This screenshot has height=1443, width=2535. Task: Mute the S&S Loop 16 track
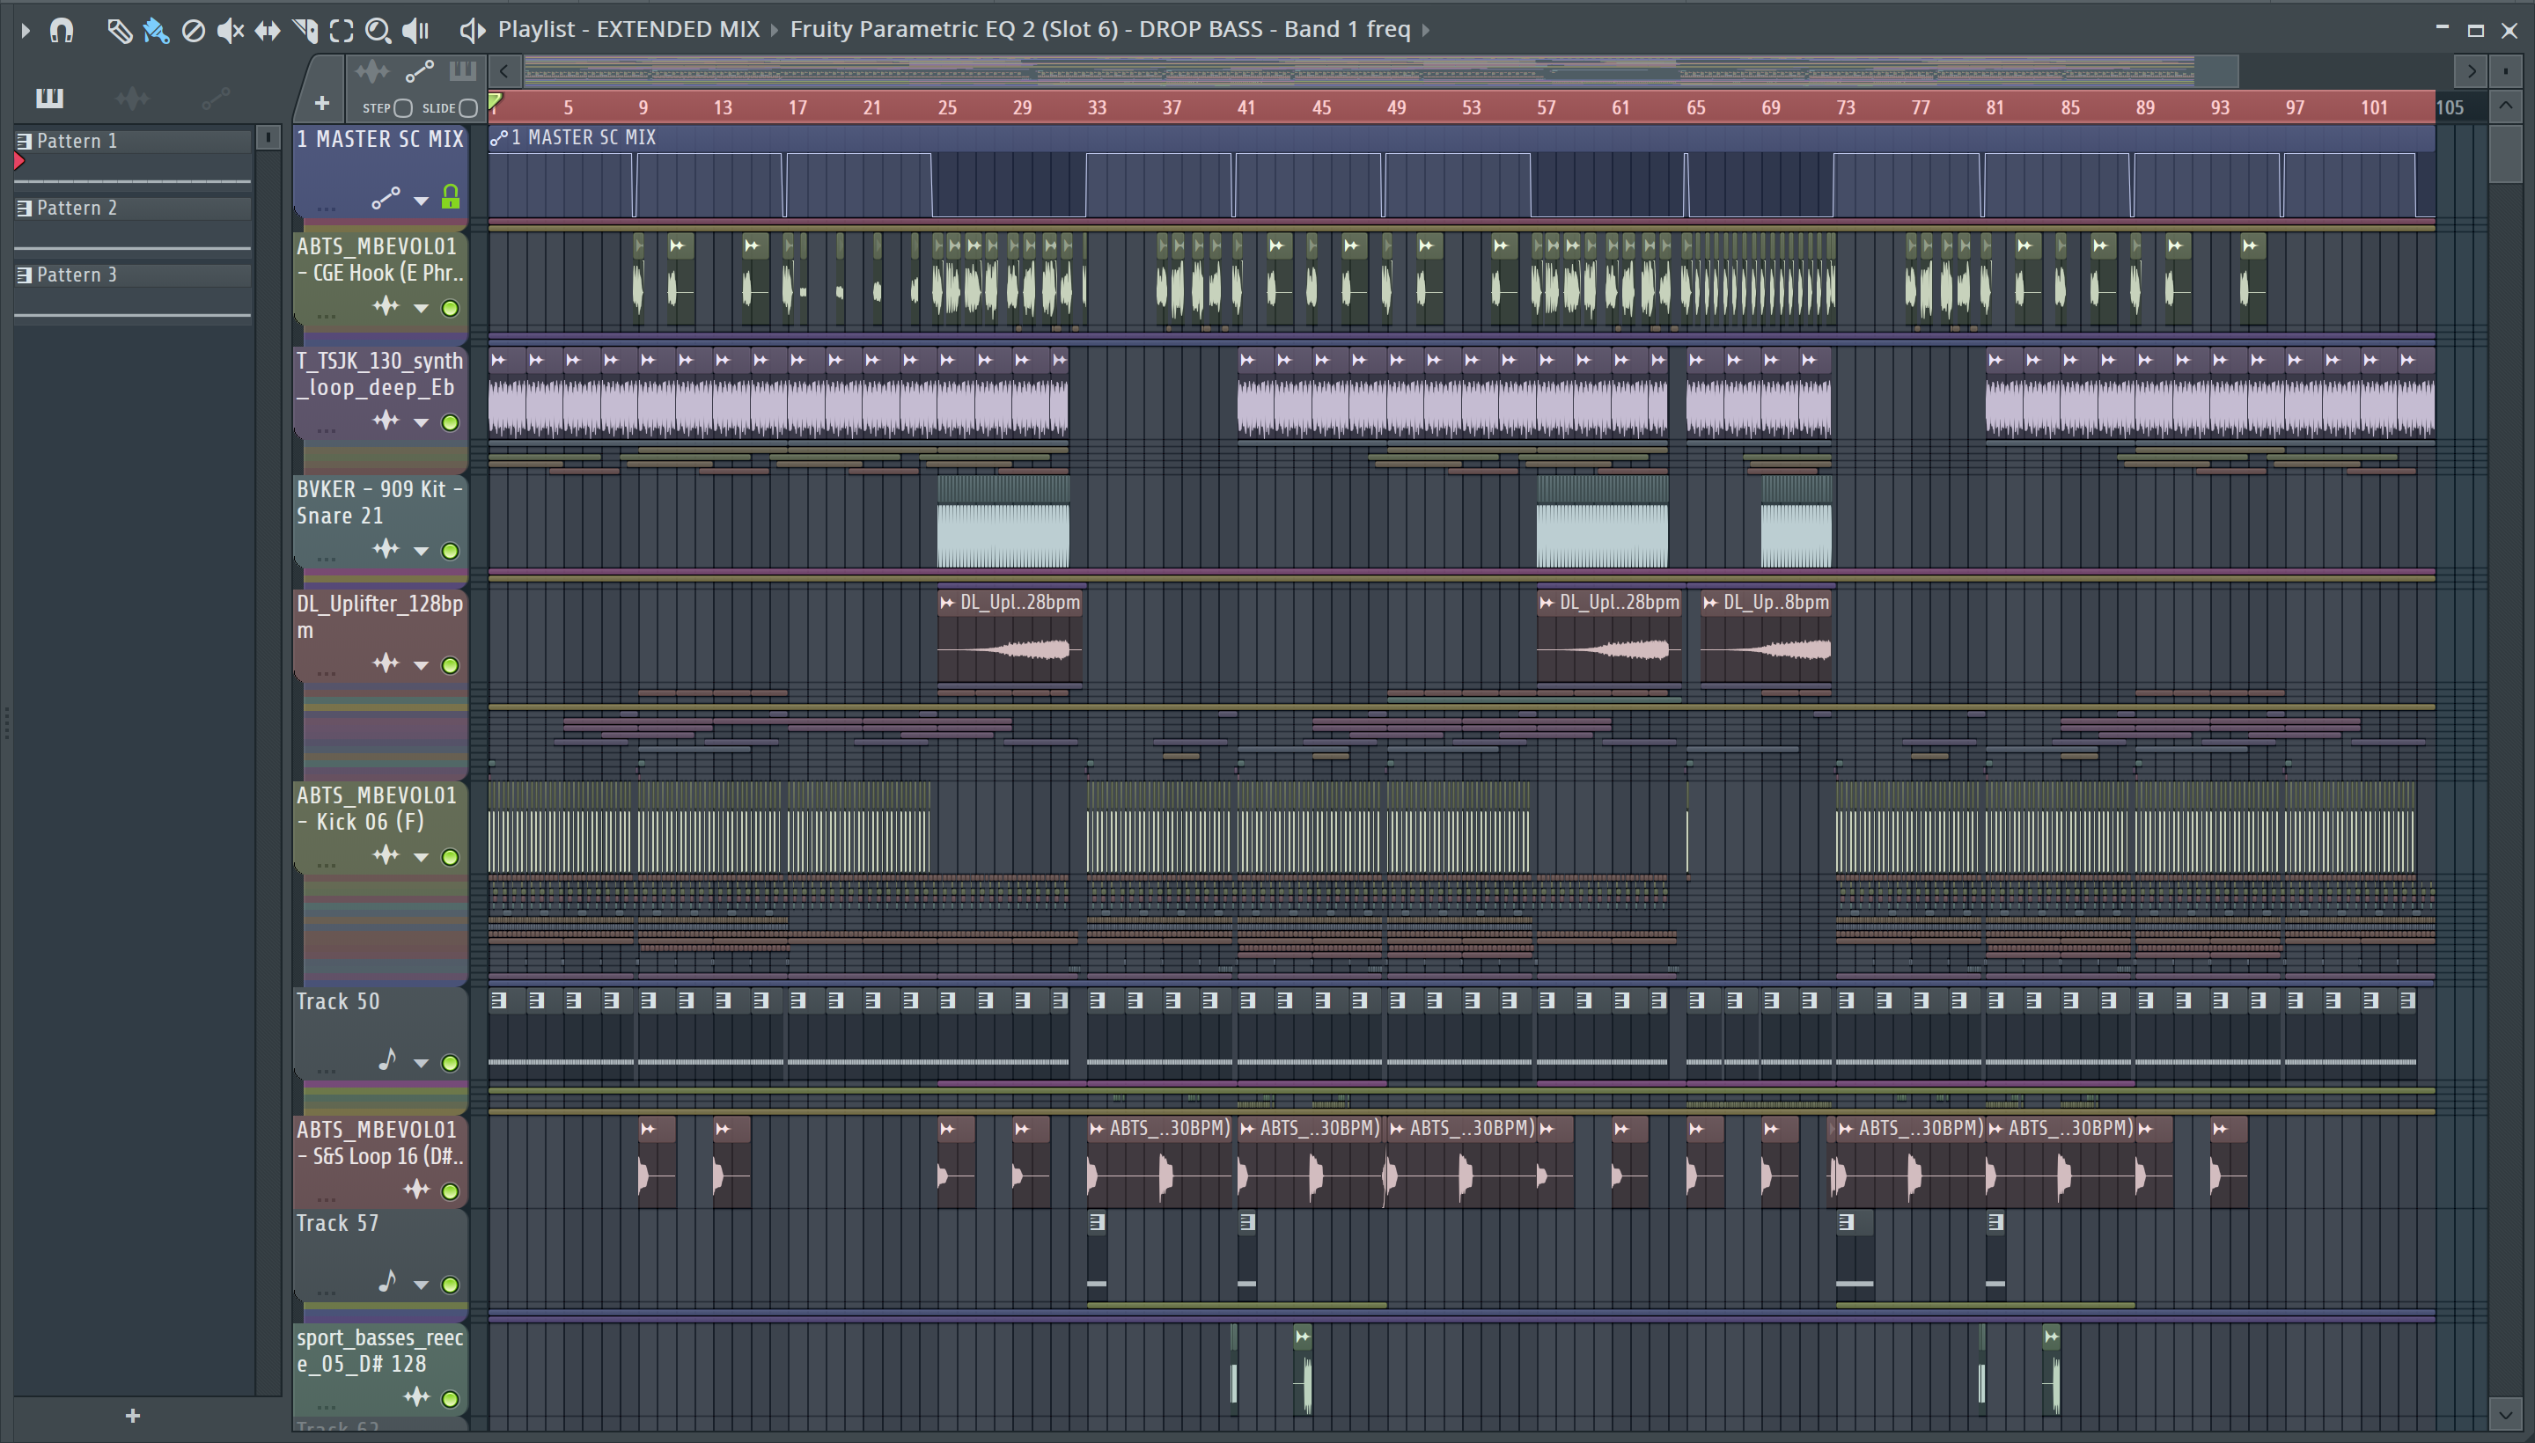point(450,1191)
